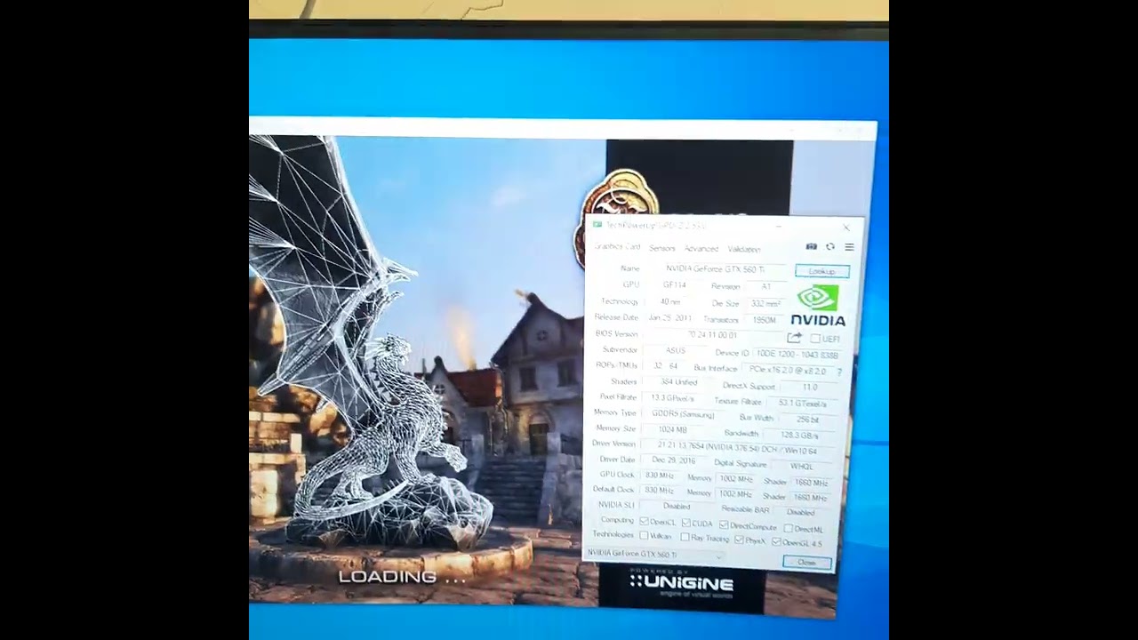The width and height of the screenshot is (1138, 640).
Task: Toggle the DirectCompute checkbox
Action: pos(724,525)
